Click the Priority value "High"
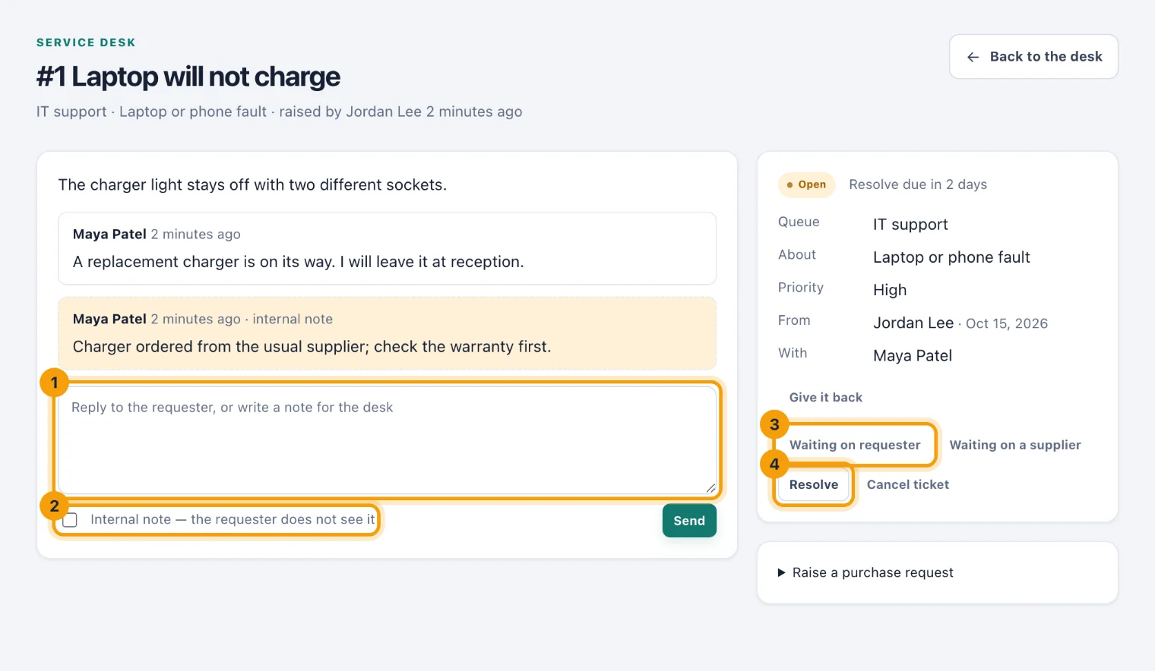The height and width of the screenshot is (671, 1155). (x=890, y=290)
